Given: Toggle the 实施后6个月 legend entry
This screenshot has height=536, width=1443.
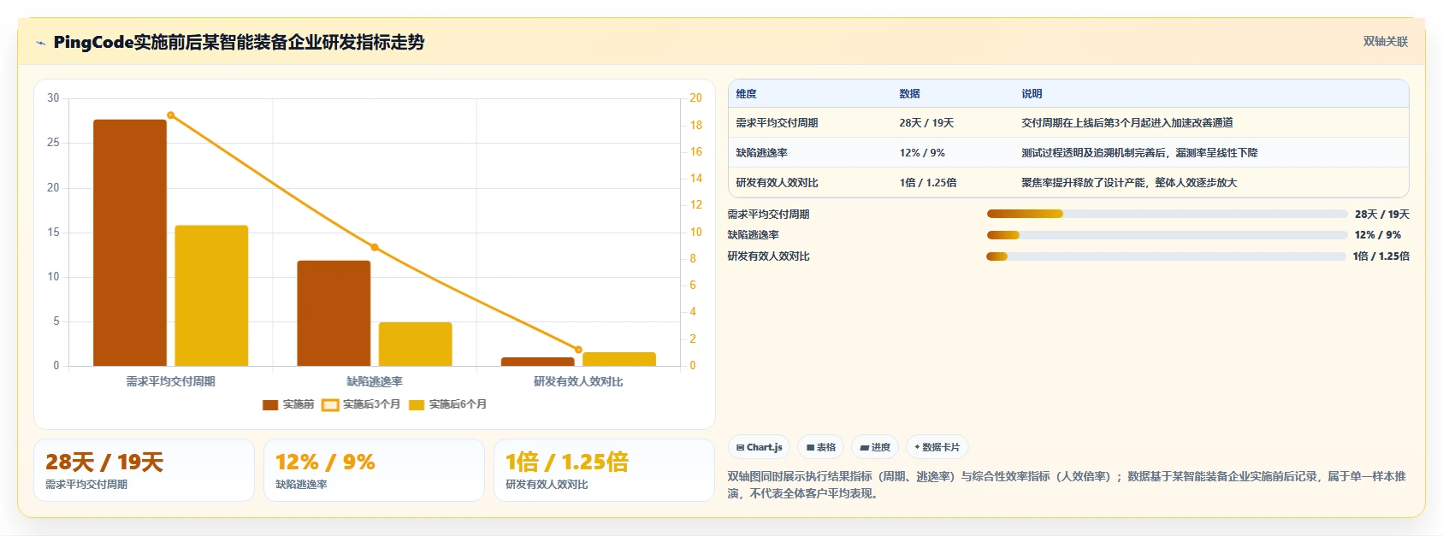Looking at the screenshot, I should [447, 404].
